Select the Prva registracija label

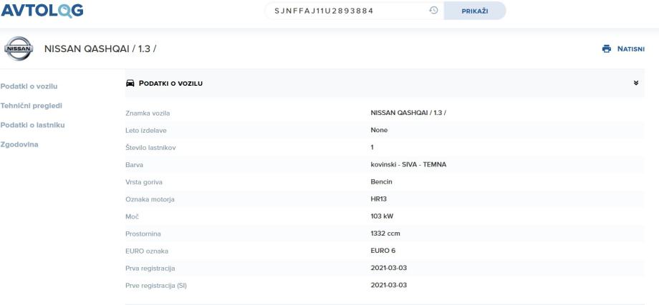coord(150,268)
